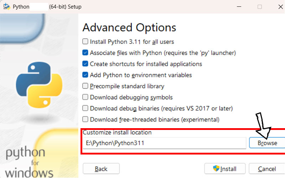
Task: Go Back to the previous setup page
Action: pyautogui.click(x=101, y=169)
